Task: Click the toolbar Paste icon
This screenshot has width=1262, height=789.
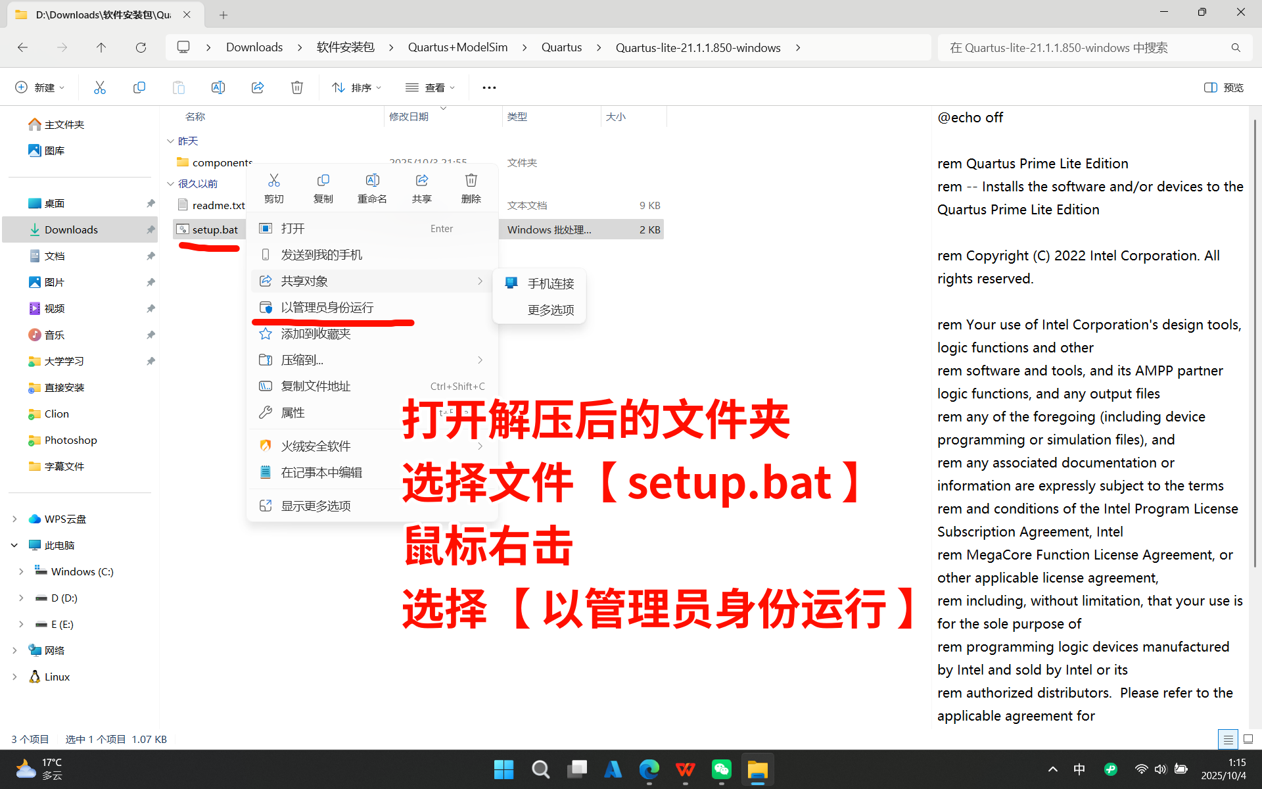Action: coord(179,87)
